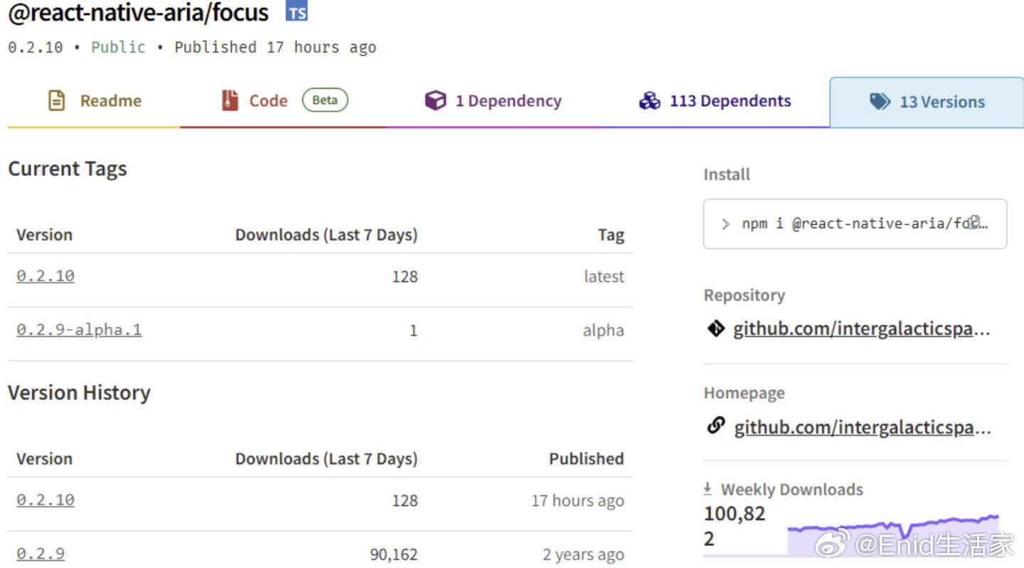Viewport: 1024px width, 568px height.
Task: Click the 'Published' column header
Action: point(587,459)
